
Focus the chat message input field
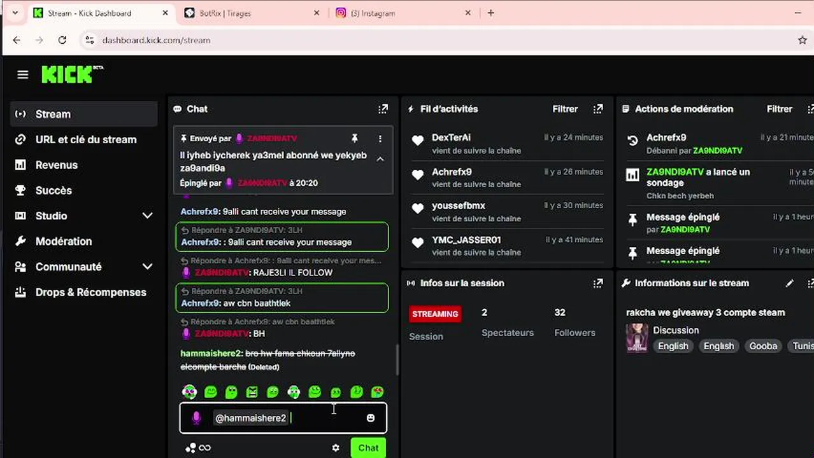(283, 418)
